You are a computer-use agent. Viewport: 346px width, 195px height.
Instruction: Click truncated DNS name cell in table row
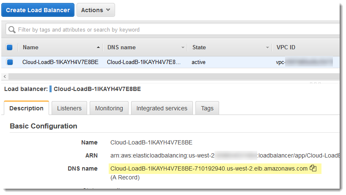pos(144,62)
